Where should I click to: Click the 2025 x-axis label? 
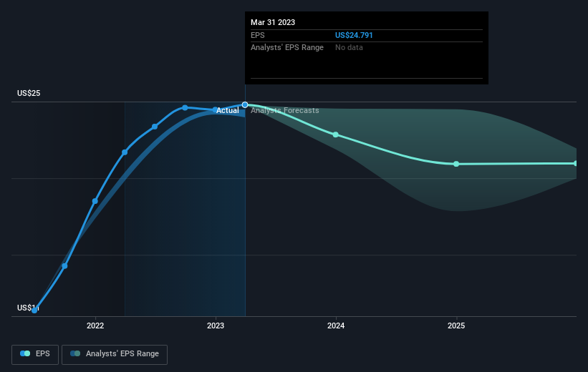[x=456, y=325]
